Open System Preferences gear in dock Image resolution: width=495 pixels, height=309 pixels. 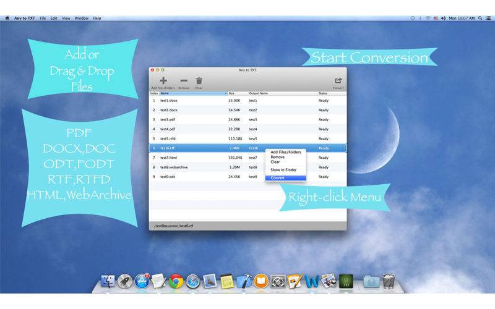coord(278,281)
